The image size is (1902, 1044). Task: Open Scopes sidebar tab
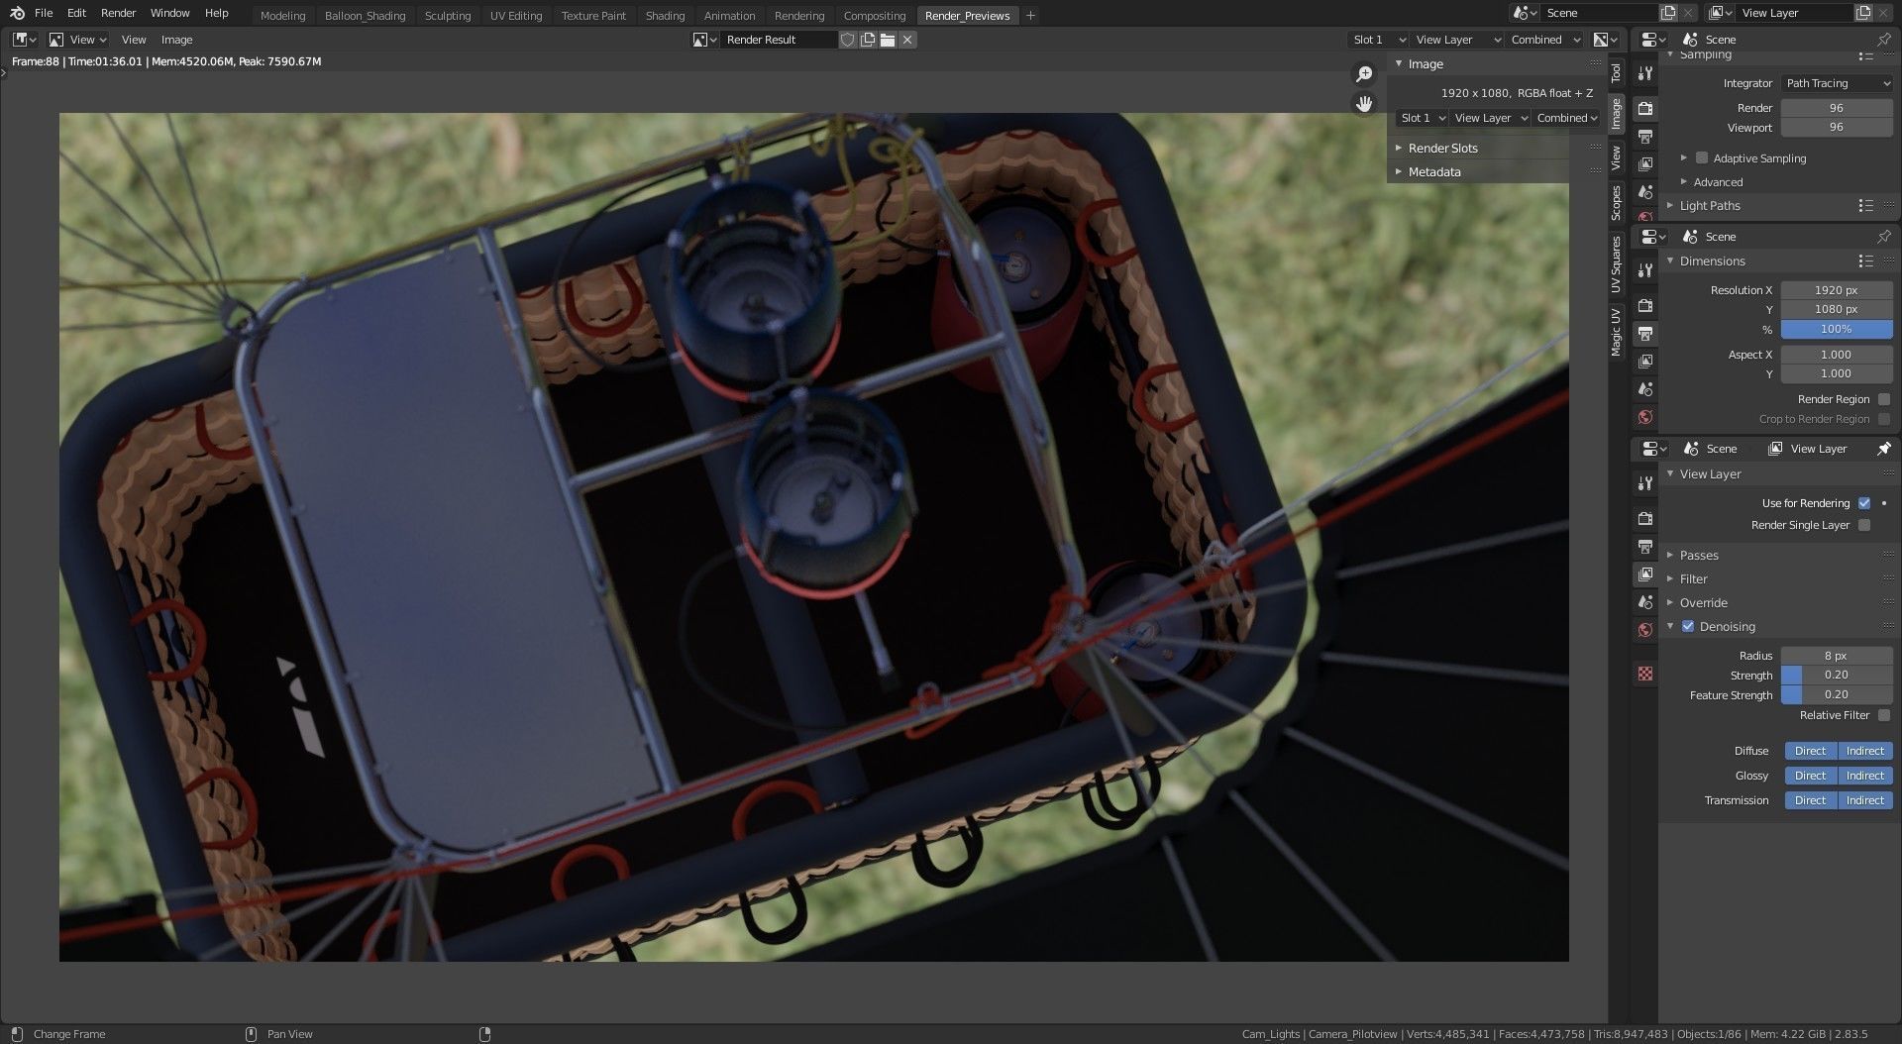pyautogui.click(x=1616, y=202)
